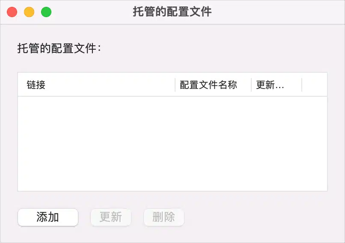Zoom the window with the green button
Image resolution: width=345 pixels, height=243 pixels.
pyautogui.click(x=46, y=12)
